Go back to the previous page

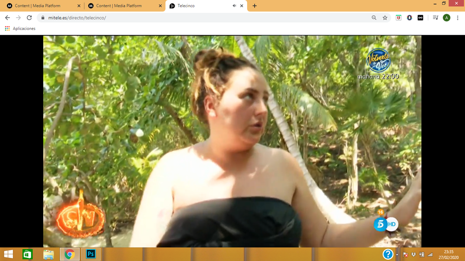tap(8, 18)
